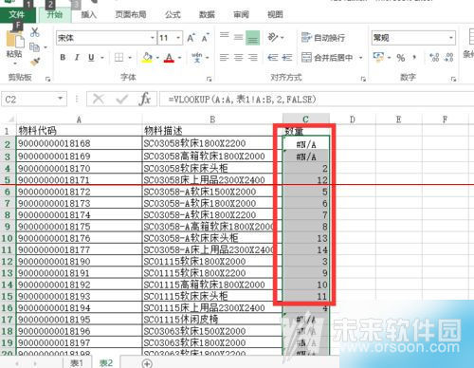Click the Decrease Indent icon
Screen dimensions: 474x368
(272, 58)
